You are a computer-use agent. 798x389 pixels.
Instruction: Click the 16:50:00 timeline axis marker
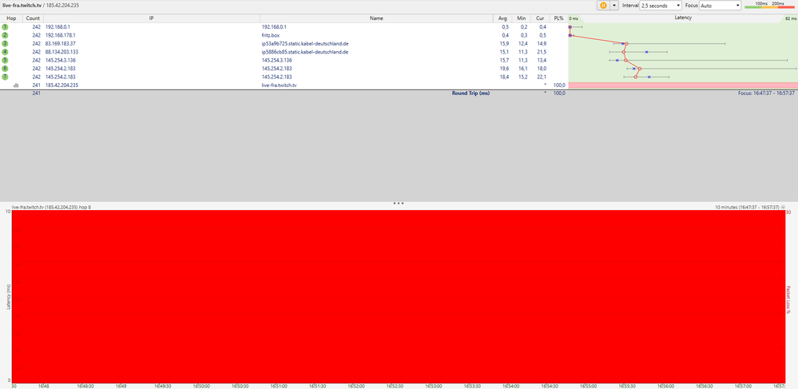coord(200,386)
